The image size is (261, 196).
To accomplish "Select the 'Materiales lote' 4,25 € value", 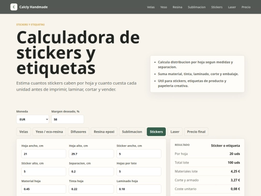I will pyautogui.click(x=235, y=171).
